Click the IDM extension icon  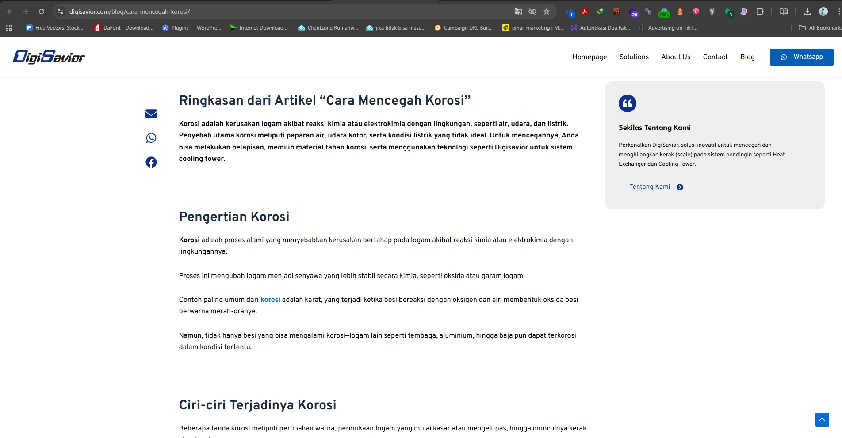(601, 11)
